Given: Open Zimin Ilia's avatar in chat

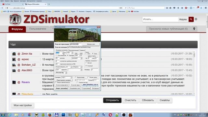Looking at the screenshot, I should pyautogui.click(x=14, y=54).
